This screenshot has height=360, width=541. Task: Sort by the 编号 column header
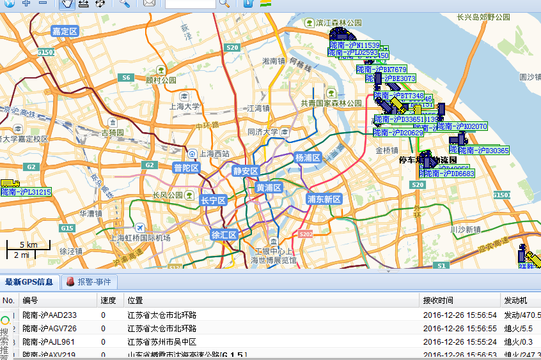tap(31, 300)
